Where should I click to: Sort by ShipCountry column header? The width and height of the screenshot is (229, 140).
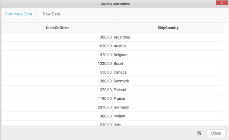pos(168,28)
